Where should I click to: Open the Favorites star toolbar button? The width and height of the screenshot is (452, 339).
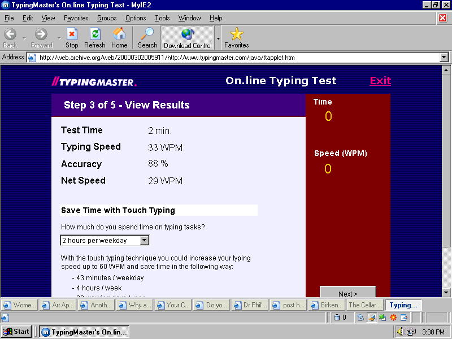(x=236, y=38)
